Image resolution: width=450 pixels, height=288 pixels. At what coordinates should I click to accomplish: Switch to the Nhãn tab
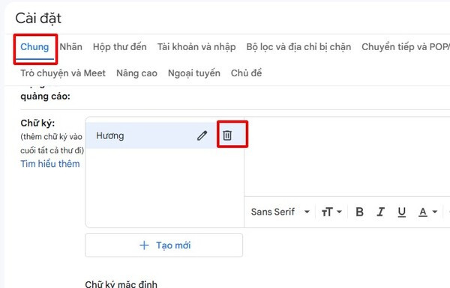(x=71, y=46)
